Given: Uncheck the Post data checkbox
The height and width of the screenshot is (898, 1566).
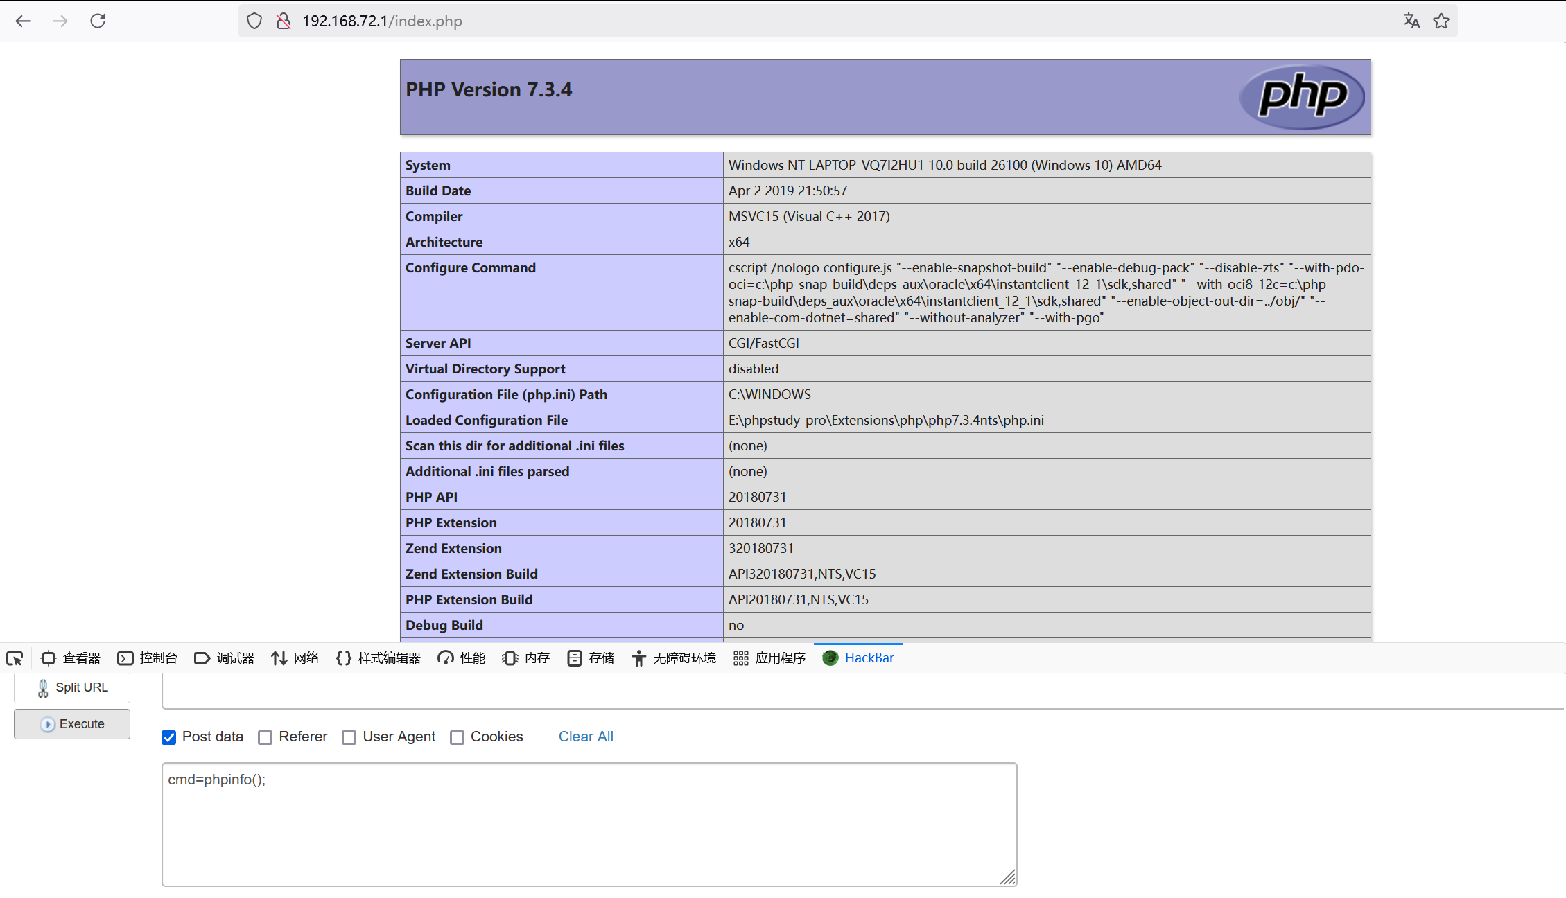Looking at the screenshot, I should [x=169, y=737].
